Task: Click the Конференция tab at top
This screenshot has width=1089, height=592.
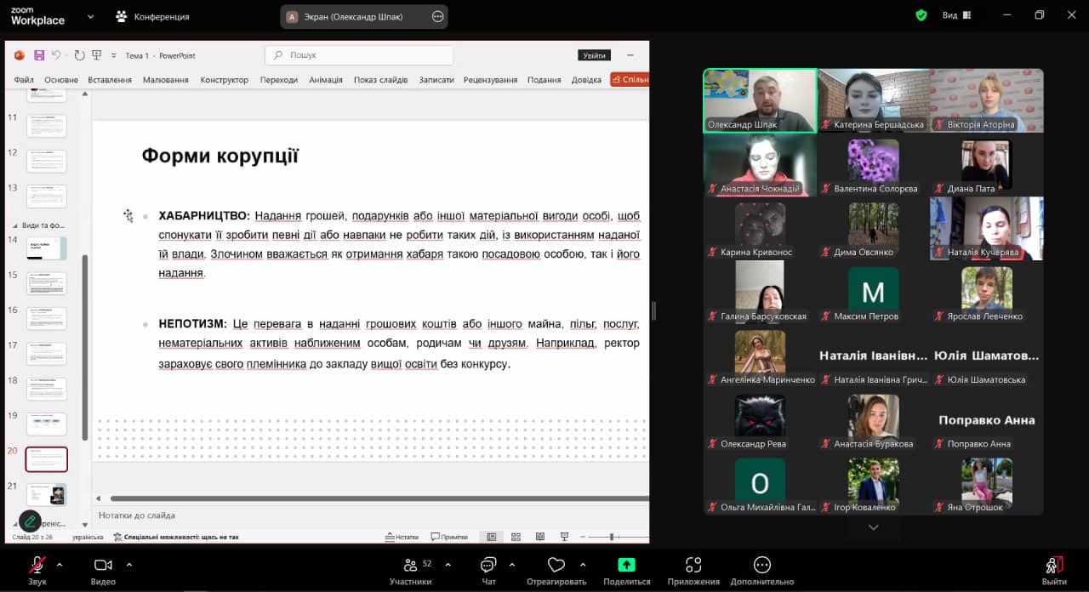Action: coord(153,16)
